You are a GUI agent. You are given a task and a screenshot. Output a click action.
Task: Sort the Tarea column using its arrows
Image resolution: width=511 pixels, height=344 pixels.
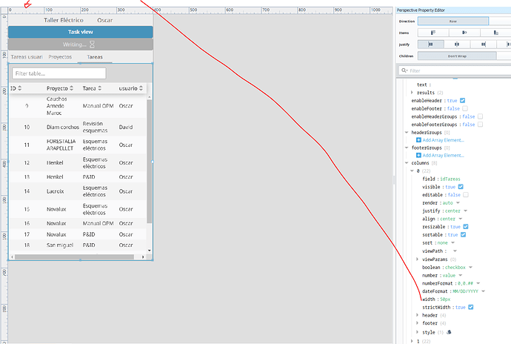tap(100, 88)
